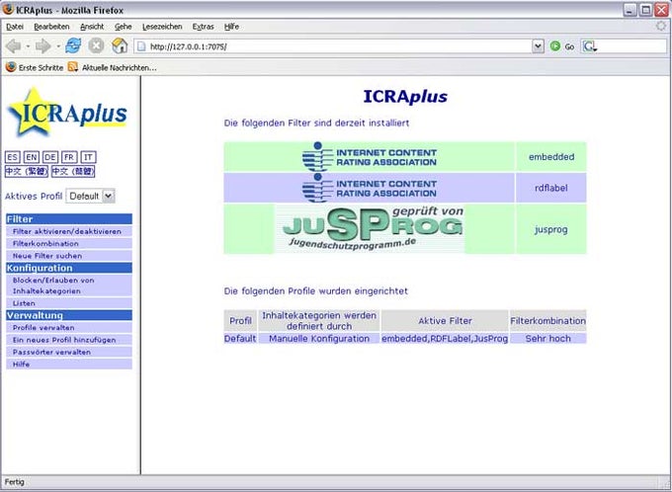Expand the URL bar history dropdown
The height and width of the screenshot is (492, 672).
538,46
